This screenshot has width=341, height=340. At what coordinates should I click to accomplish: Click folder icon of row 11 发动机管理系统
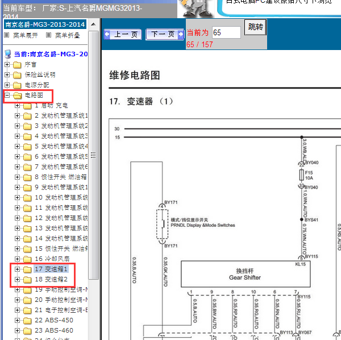coord(27,208)
